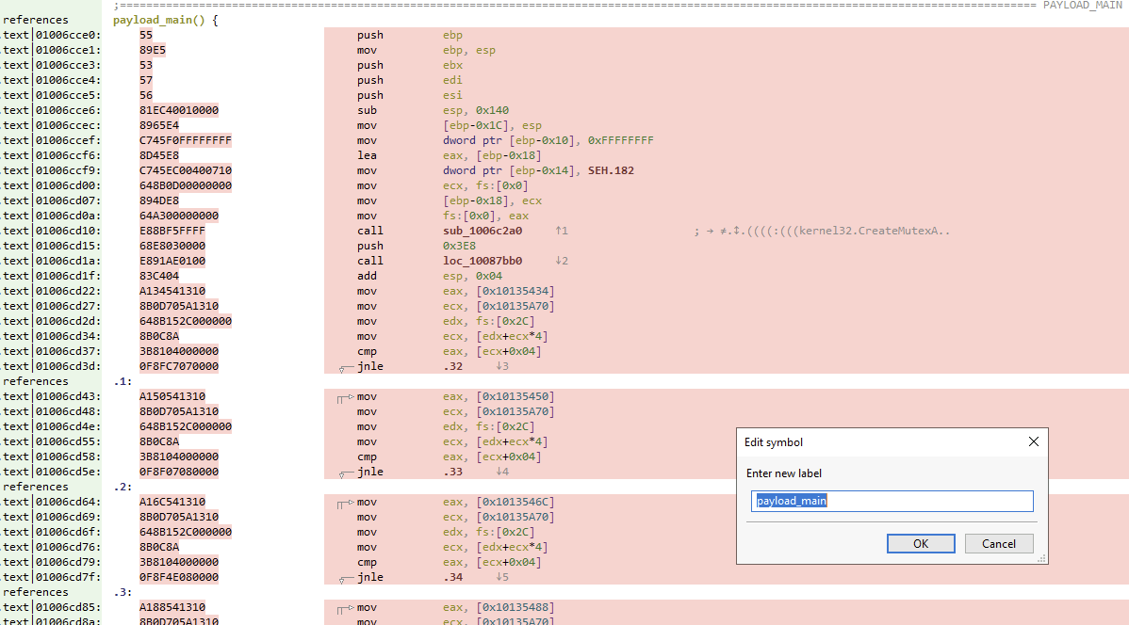Click PAYLOAD_MAIN header text
Screen dimensions: 1129x625
(1082, 5)
